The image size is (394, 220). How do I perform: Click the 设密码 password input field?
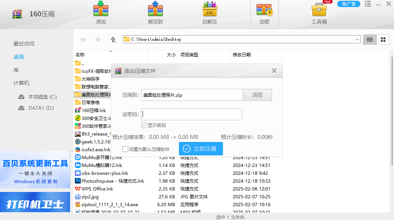coord(192,114)
